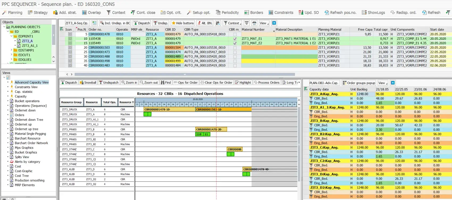Click the Zoom out magnifier icon
This screenshot has width=452, height=200.
pyautogui.click(x=149, y=82)
